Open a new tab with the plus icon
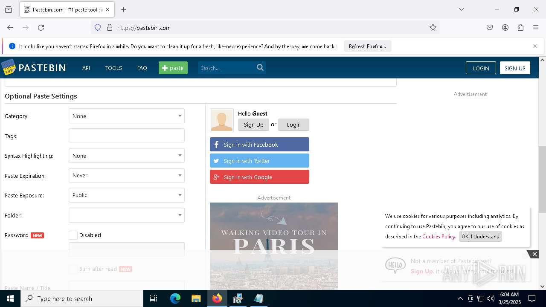Viewport: 546px width, 307px height. pyautogui.click(x=124, y=9)
